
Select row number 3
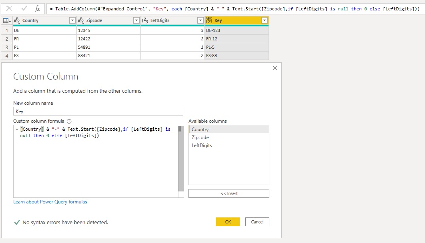(7, 47)
